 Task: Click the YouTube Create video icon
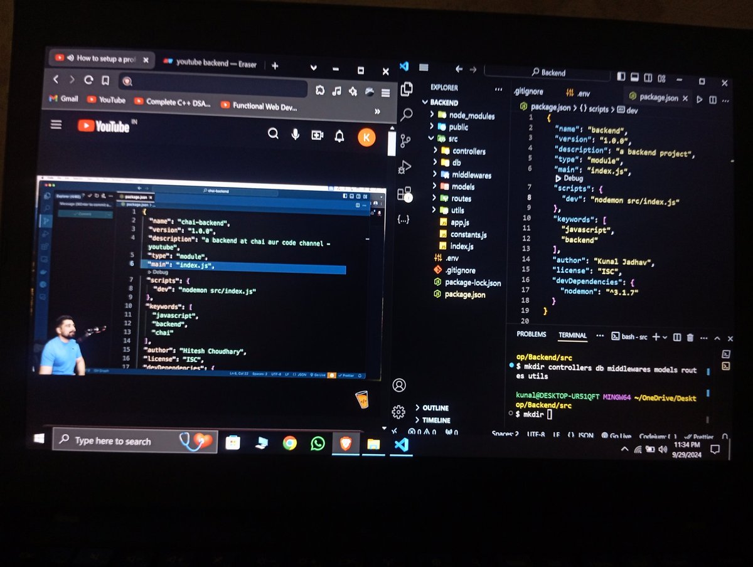coord(318,135)
